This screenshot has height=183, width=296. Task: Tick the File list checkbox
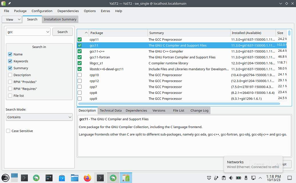[10, 96]
